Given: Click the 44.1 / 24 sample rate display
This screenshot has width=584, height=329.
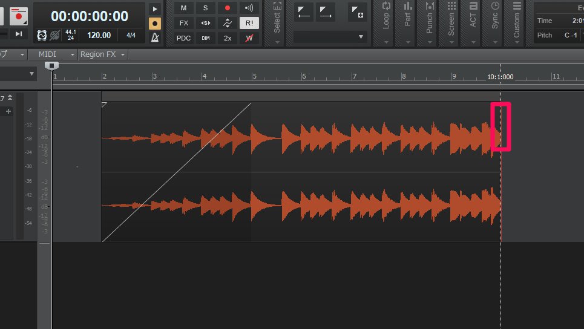Looking at the screenshot, I should 71,35.
